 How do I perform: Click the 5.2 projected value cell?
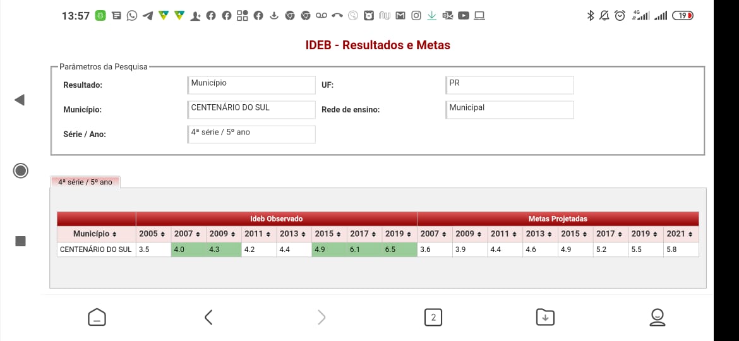click(x=611, y=249)
